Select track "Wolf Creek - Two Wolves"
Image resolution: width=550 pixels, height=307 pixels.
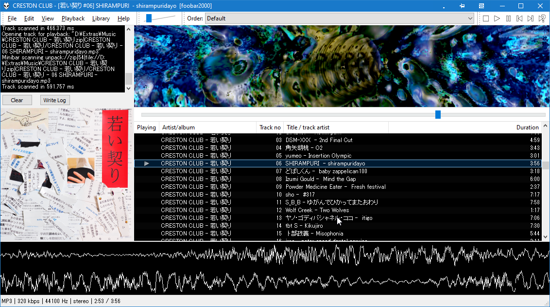(x=338, y=210)
